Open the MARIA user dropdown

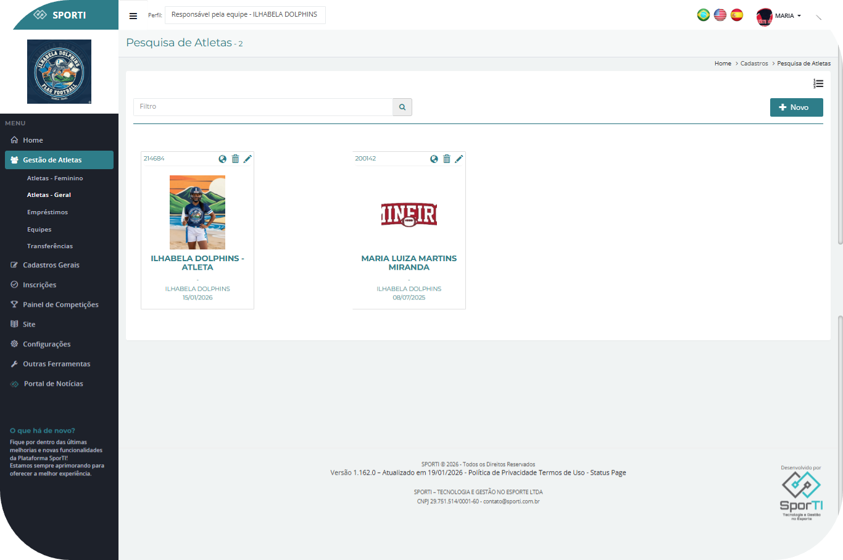pyautogui.click(x=779, y=16)
